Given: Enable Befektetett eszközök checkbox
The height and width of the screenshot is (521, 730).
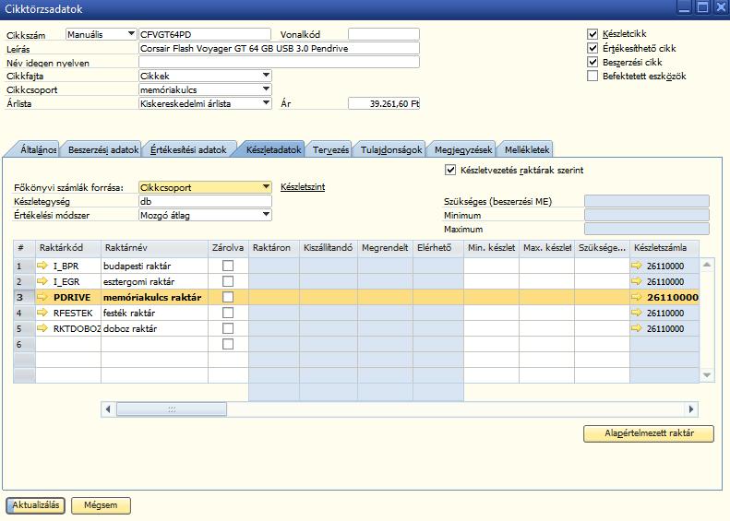Looking at the screenshot, I should [592, 76].
